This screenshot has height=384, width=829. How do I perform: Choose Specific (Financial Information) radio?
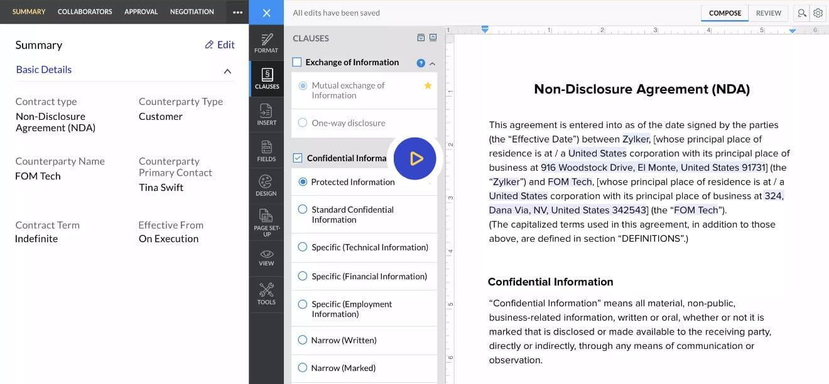pyautogui.click(x=303, y=276)
